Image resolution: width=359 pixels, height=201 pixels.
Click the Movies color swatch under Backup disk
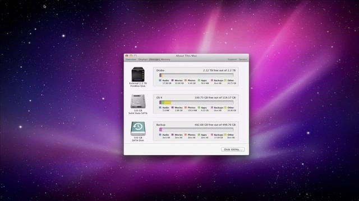coord(172,135)
